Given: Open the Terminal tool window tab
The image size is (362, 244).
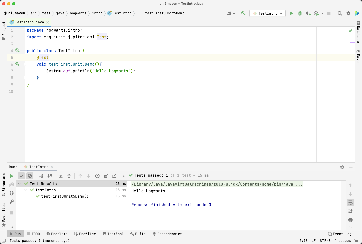Looking at the screenshot, I should point(113,234).
